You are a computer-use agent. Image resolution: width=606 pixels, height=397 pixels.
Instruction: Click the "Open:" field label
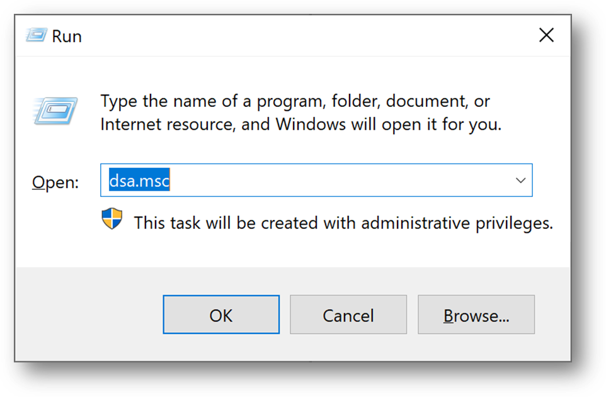point(55,182)
